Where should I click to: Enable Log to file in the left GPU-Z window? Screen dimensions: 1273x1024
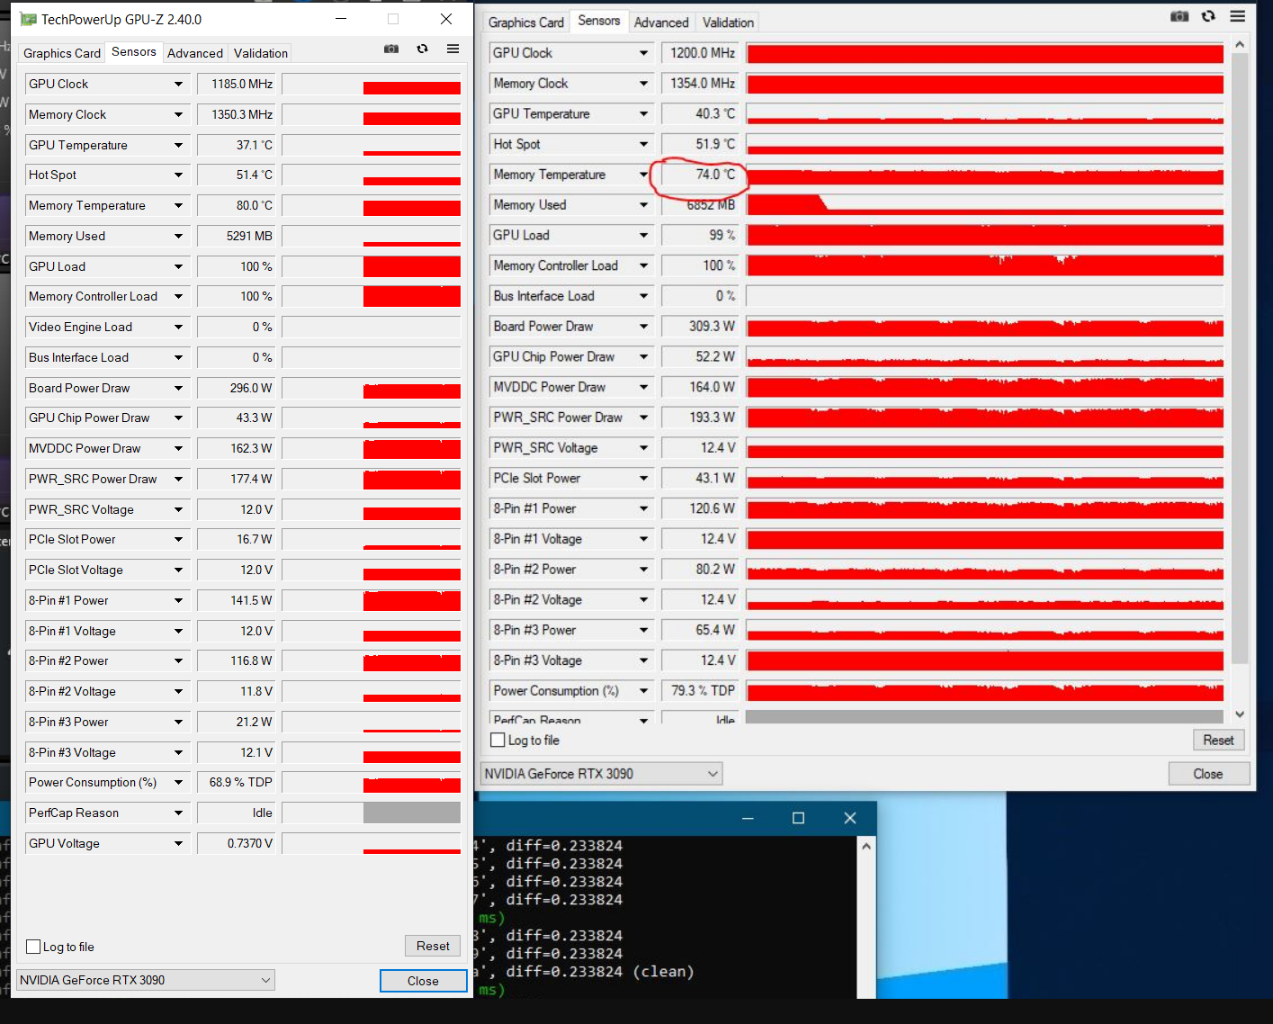[x=33, y=947]
